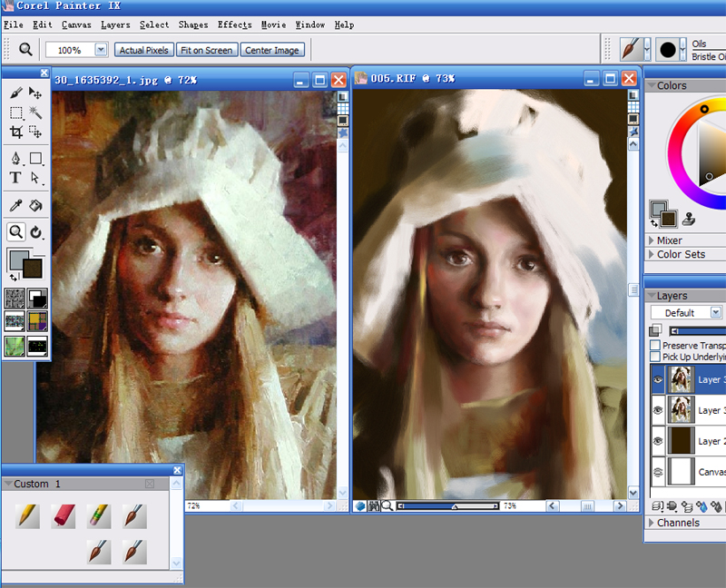Screen dimensions: 726x588
Task: Open the Window menu
Action: click(x=310, y=24)
